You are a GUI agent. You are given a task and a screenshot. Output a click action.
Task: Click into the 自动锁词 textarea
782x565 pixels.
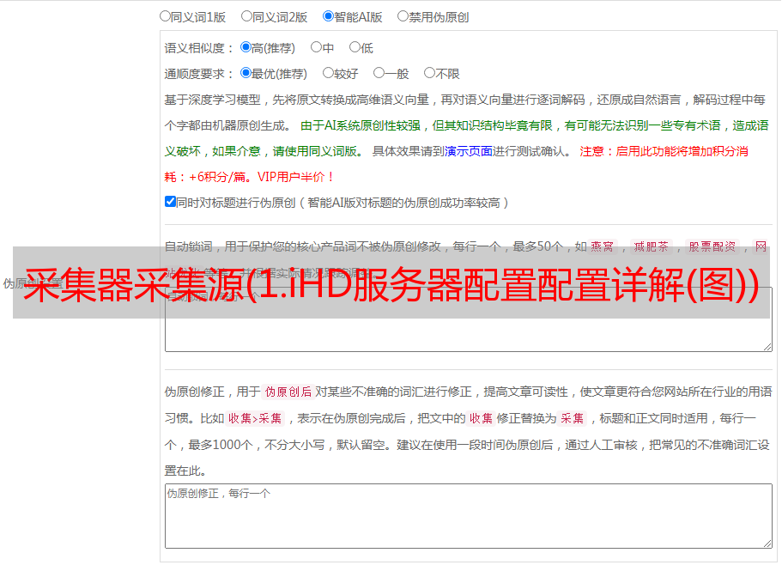[x=469, y=319]
